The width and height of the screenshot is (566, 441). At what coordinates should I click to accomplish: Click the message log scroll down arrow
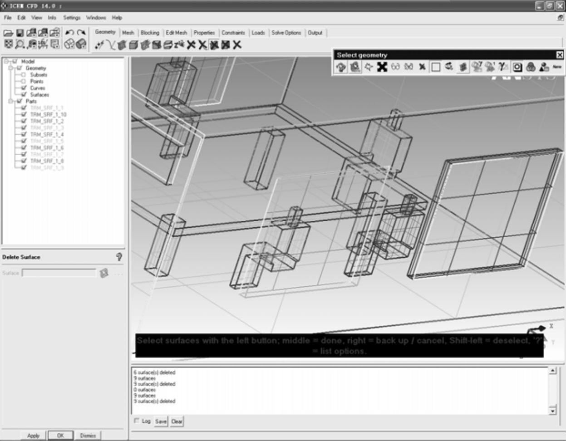(552, 411)
